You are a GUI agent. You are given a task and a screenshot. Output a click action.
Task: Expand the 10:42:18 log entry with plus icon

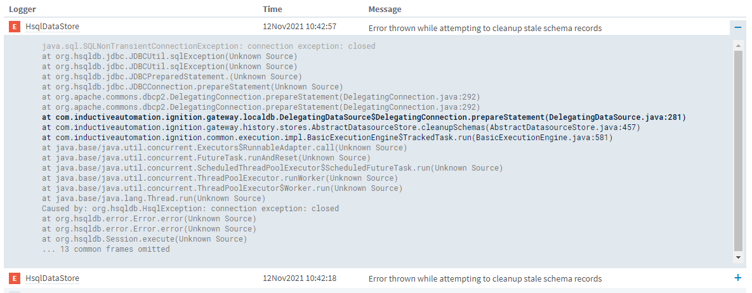tap(737, 278)
